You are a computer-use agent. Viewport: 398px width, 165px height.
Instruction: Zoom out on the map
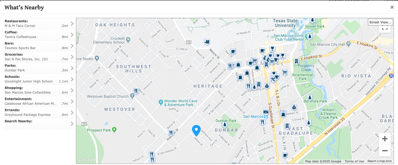point(385,151)
